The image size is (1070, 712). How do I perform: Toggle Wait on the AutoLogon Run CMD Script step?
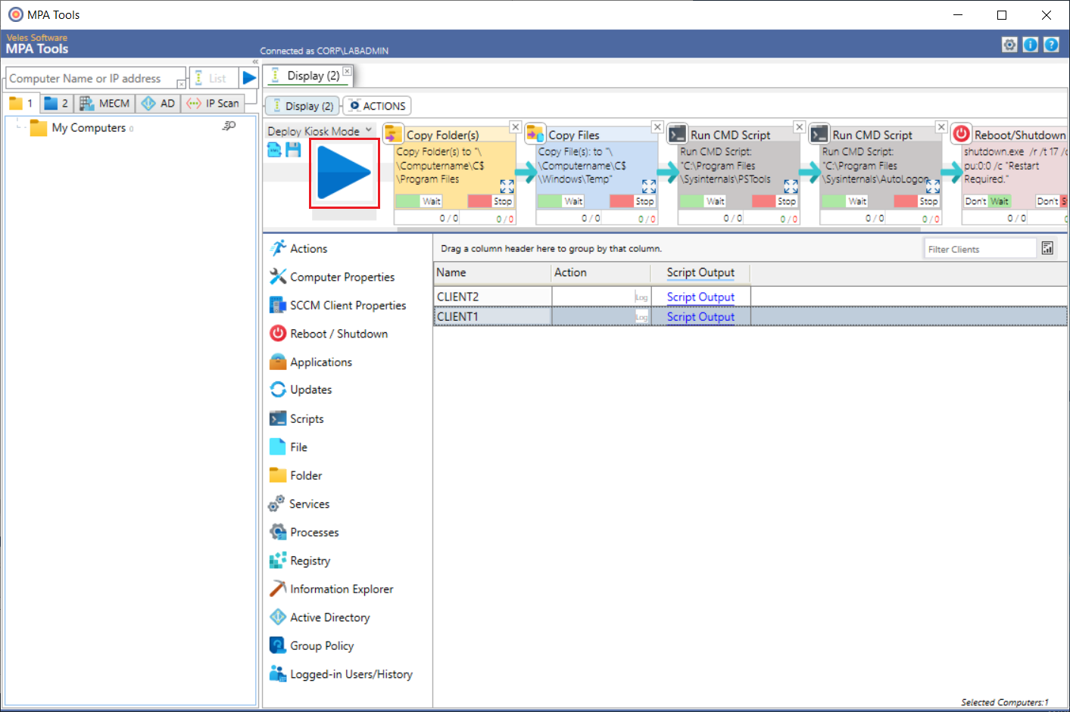[844, 201]
